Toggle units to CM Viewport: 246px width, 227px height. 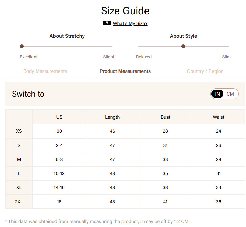tap(230, 94)
